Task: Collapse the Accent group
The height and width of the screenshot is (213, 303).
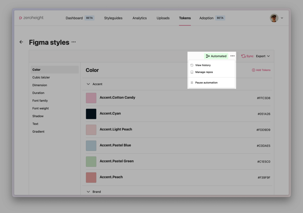Action: pos(88,84)
